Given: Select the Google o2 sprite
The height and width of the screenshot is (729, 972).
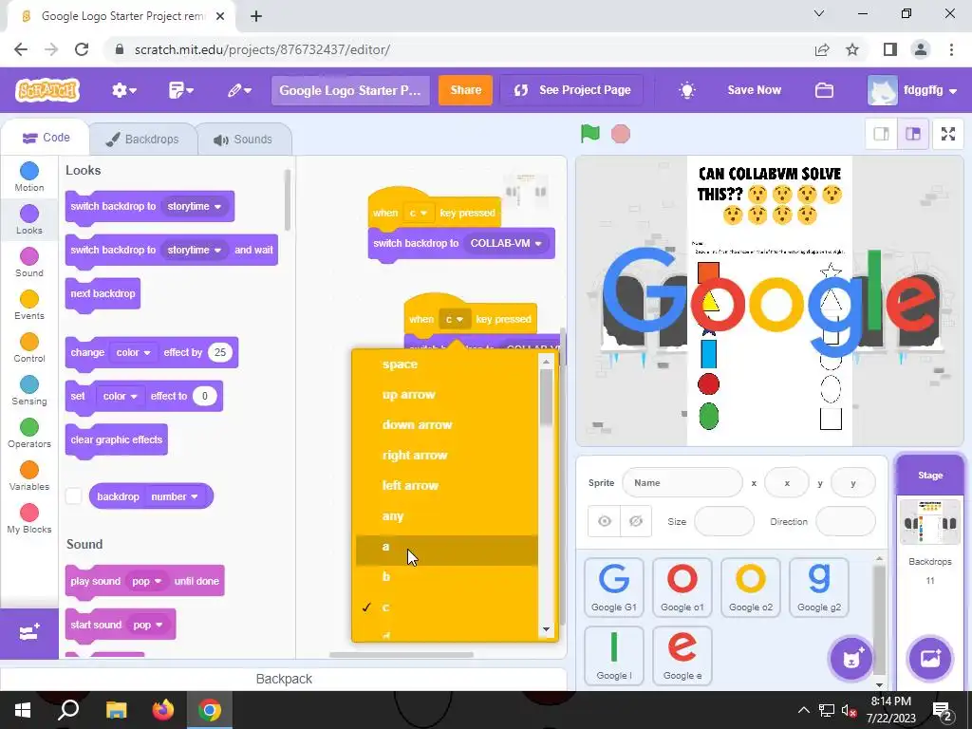Looking at the screenshot, I should coord(751,587).
